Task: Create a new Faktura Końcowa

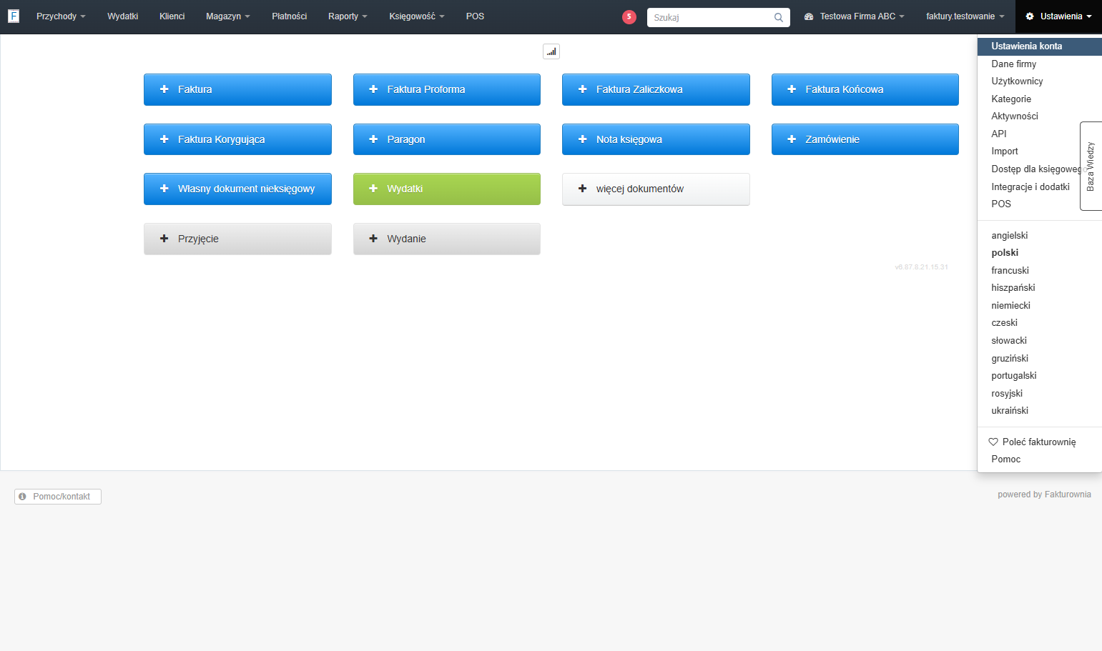Action: 865,89
